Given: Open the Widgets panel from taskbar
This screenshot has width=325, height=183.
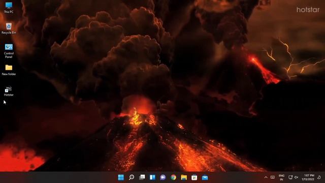Looking at the screenshot, I should [152, 177].
